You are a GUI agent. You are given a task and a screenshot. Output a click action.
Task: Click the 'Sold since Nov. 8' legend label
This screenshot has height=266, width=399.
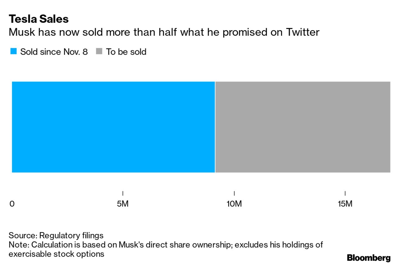pos(54,52)
